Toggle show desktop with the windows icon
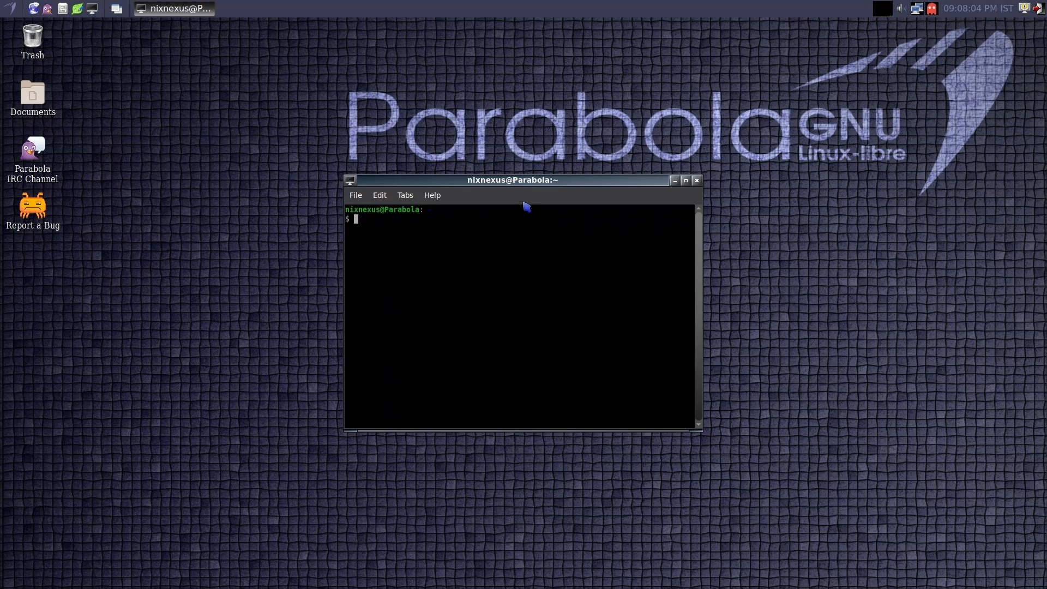Screen dimensions: 1047x589 pos(116,9)
